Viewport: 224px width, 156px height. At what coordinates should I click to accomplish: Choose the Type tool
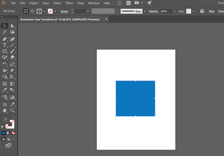click(x=5, y=45)
